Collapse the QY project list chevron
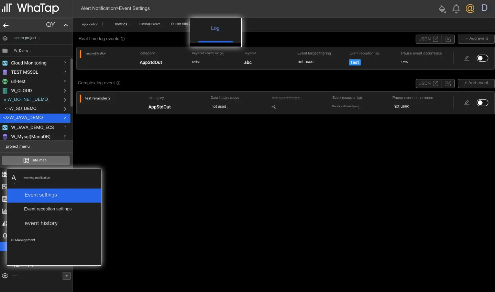 (66, 25)
